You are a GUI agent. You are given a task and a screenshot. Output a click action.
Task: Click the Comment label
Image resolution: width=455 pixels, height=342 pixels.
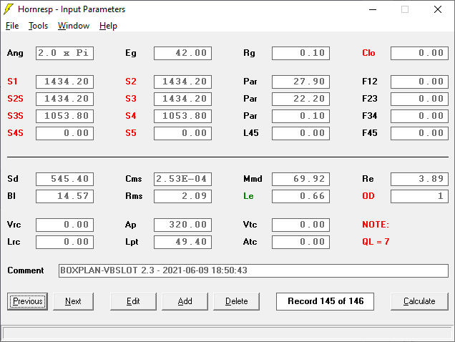26,270
